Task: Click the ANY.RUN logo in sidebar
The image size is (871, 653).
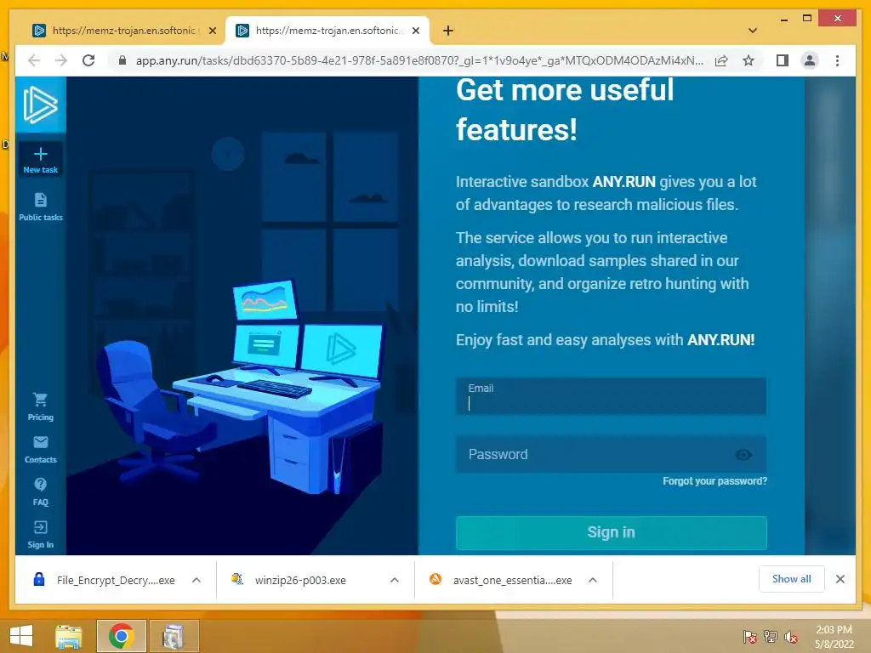Action: [x=41, y=105]
